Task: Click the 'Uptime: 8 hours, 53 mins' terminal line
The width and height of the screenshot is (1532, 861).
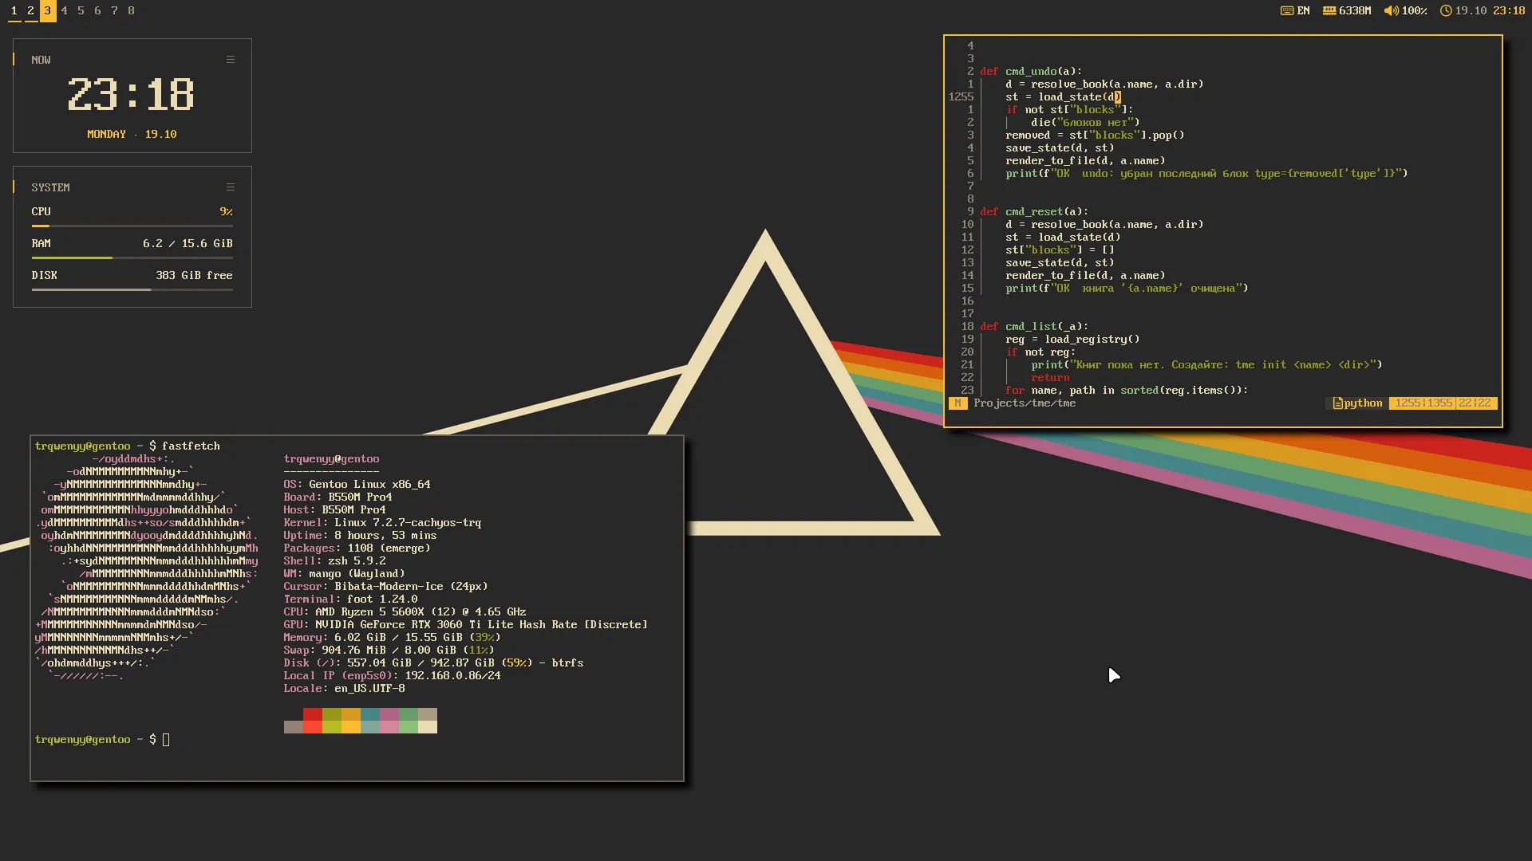Action: [360, 536]
